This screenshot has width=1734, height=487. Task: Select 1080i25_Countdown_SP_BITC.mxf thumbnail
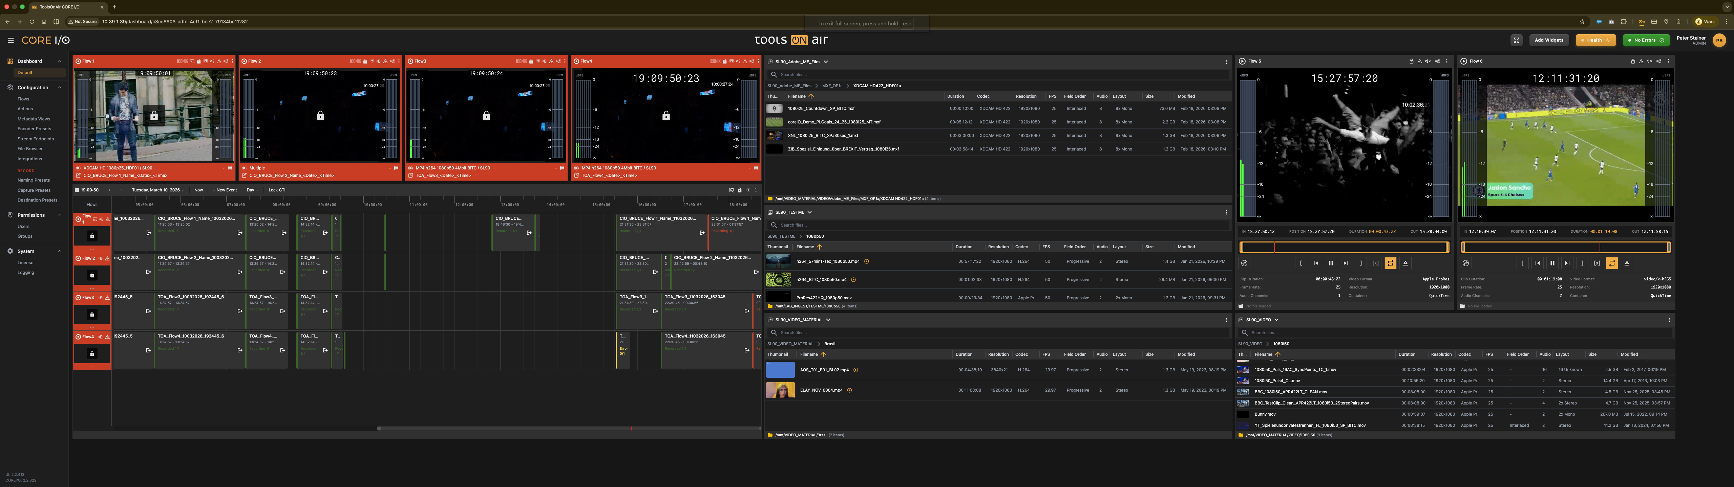(774, 108)
